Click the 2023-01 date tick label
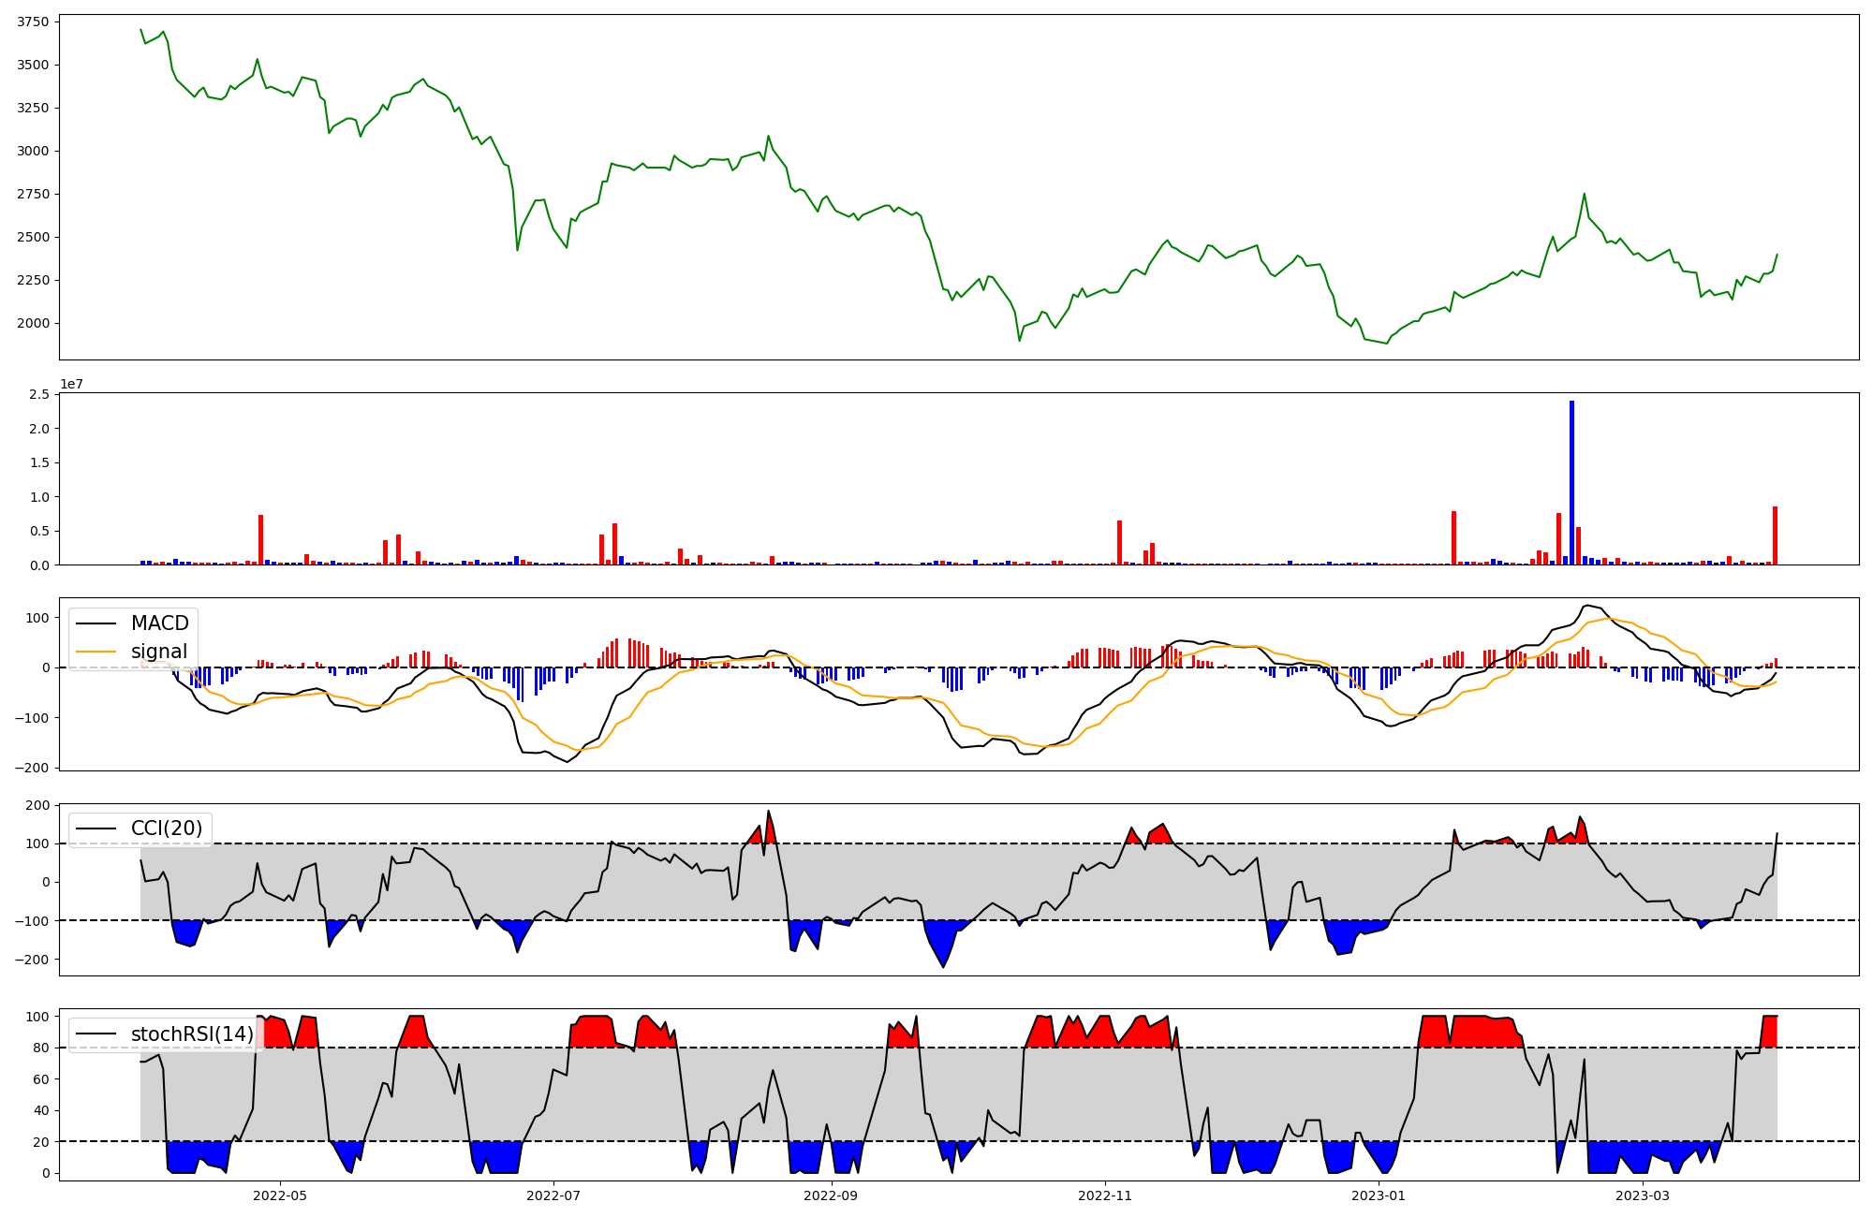This screenshot has width=1873, height=1217. [x=1379, y=1195]
